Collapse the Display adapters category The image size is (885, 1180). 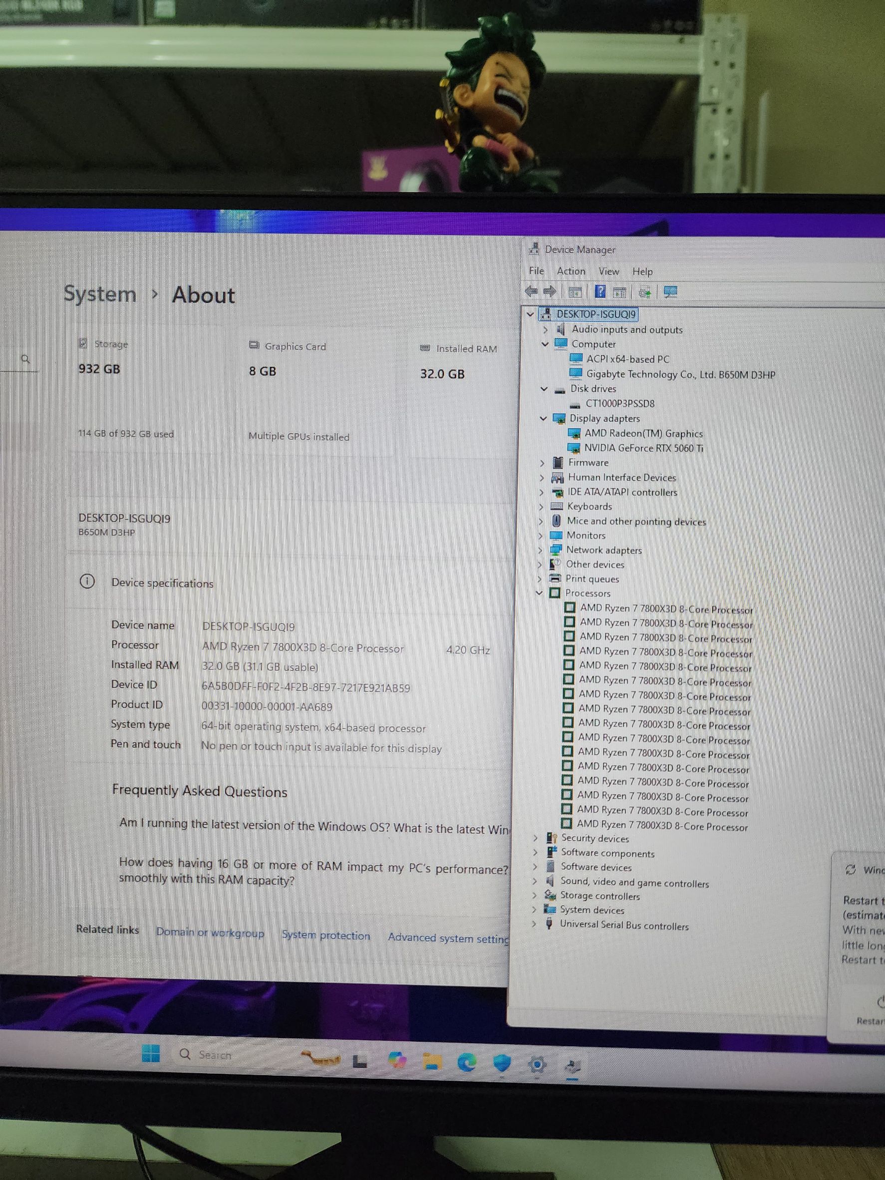click(544, 418)
